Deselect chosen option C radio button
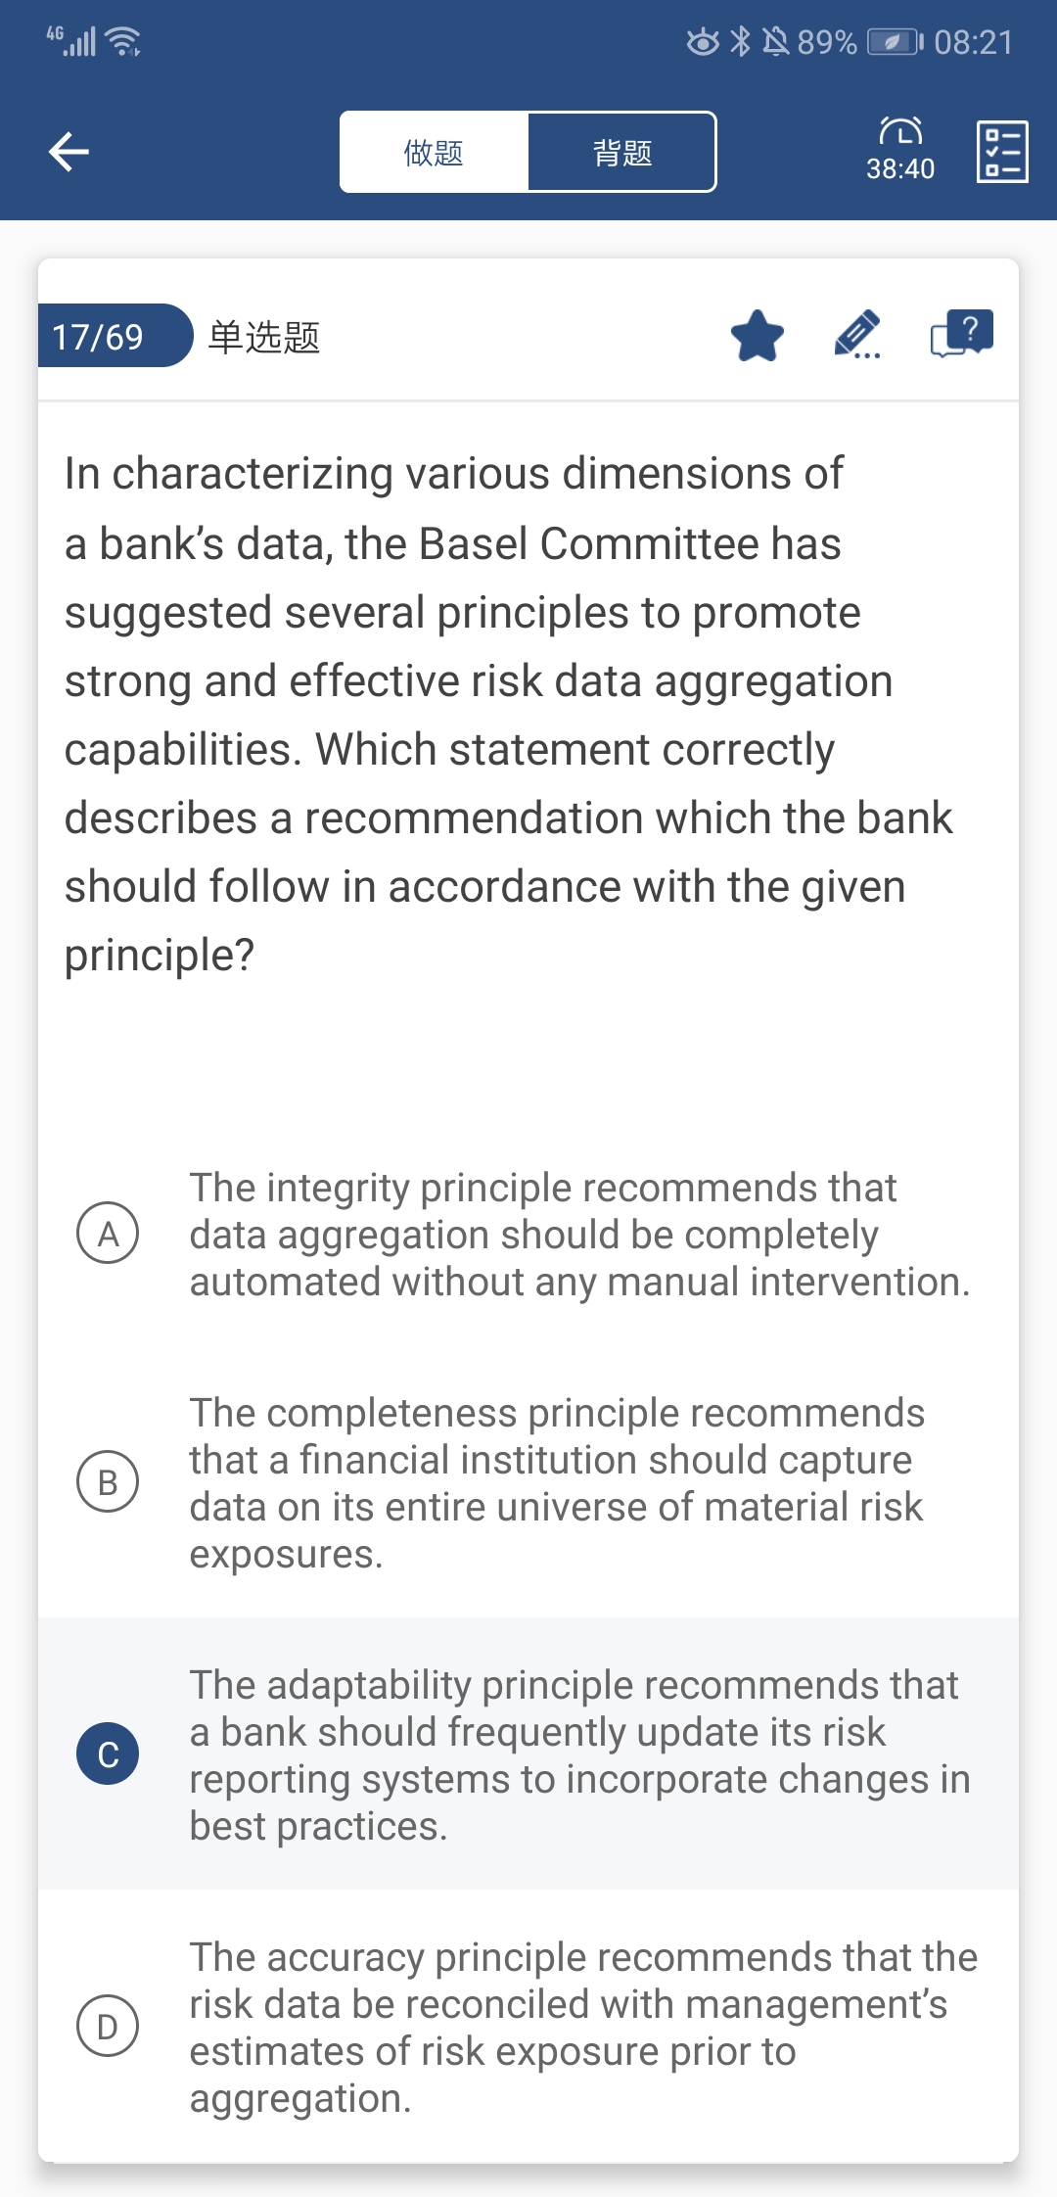The height and width of the screenshot is (2197, 1057). click(x=108, y=1753)
